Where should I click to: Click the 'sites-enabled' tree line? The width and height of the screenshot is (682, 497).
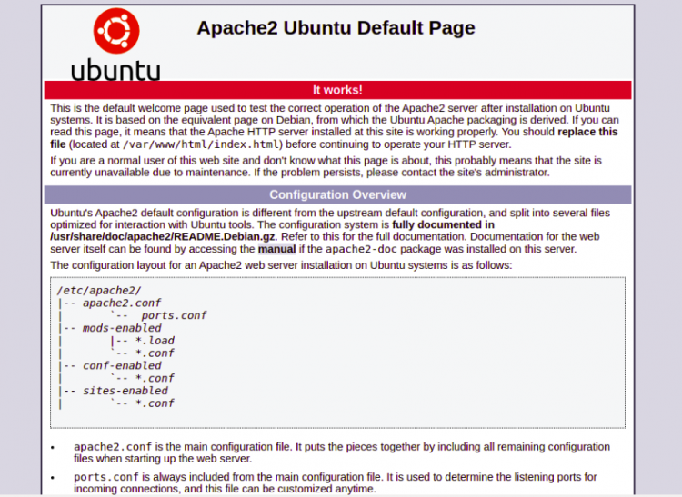[x=125, y=391]
